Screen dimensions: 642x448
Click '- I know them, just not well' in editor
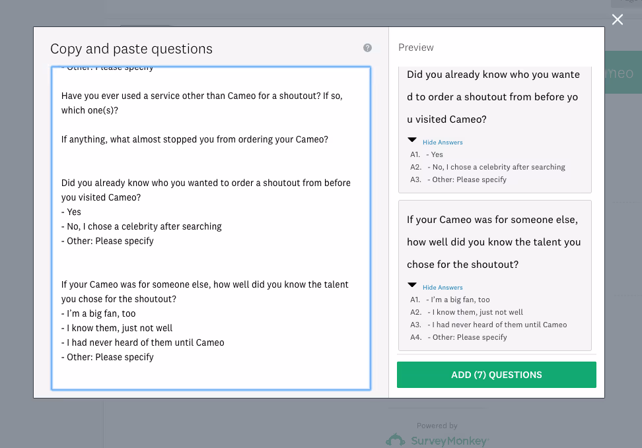(117, 328)
